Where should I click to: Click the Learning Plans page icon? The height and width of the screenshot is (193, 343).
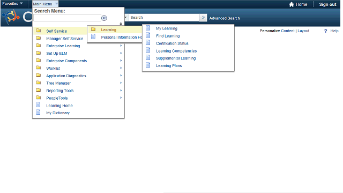(148, 65)
